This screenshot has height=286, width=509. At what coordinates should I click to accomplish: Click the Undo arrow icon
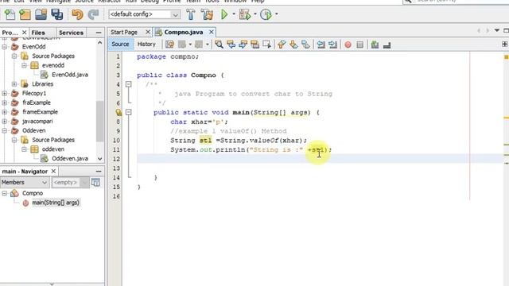(77, 14)
